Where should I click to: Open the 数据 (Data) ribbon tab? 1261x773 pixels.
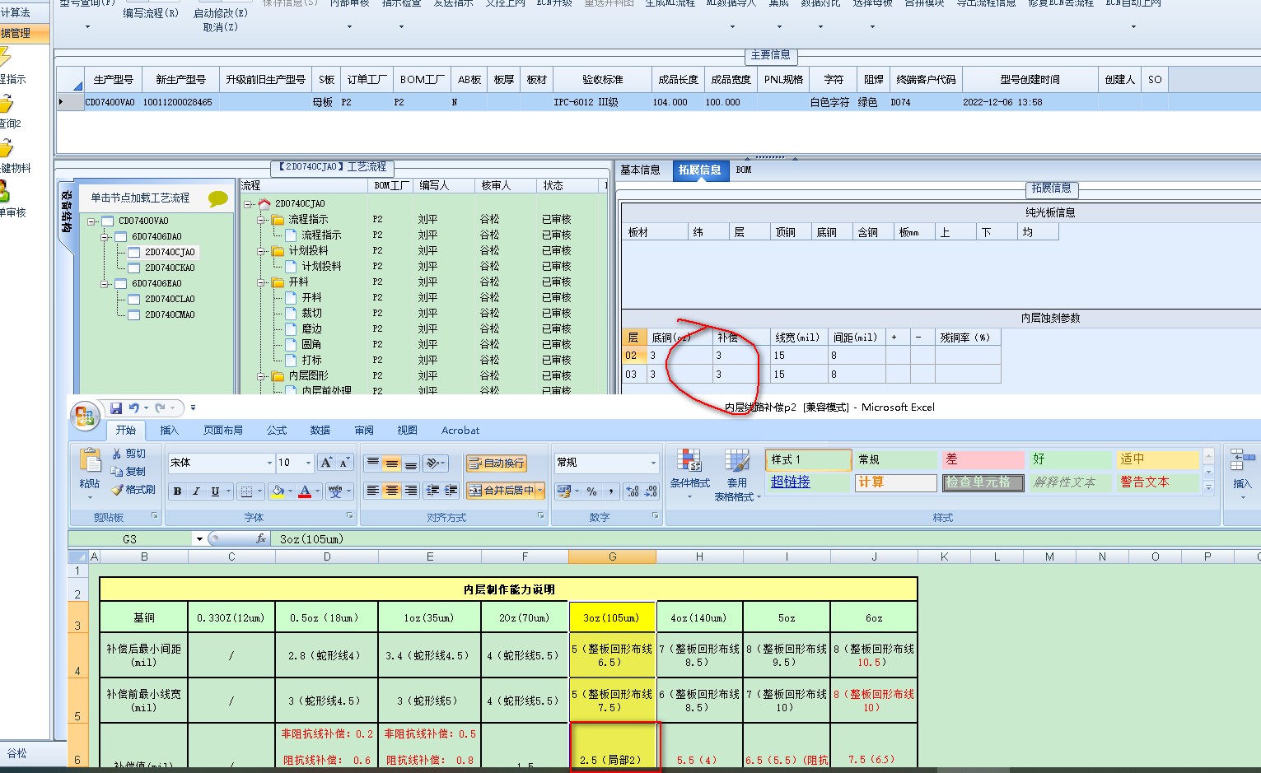click(x=320, y=431)
